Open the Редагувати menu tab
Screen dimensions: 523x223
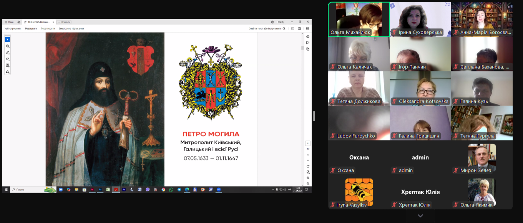pyautogui.click(x=31, y=28)
